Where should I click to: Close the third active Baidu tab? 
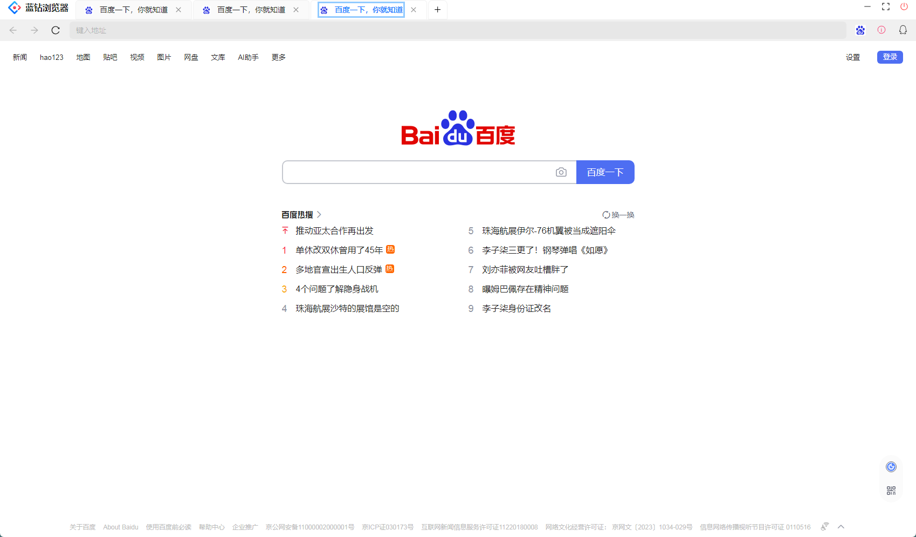414,10
